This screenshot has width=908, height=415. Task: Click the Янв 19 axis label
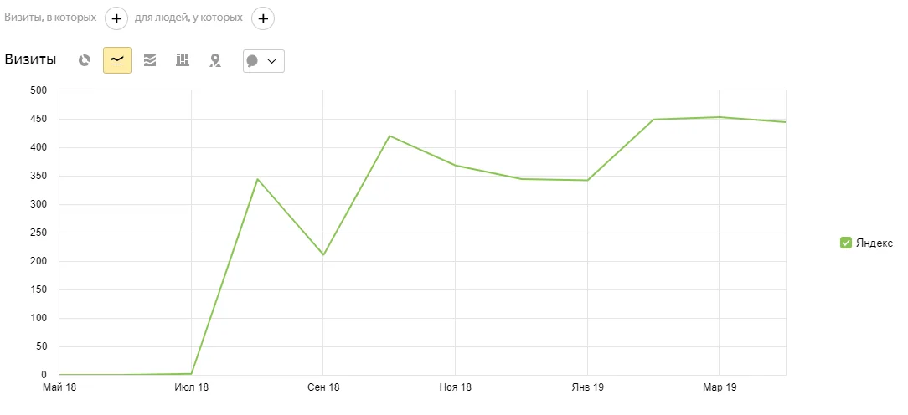point(587,387)
